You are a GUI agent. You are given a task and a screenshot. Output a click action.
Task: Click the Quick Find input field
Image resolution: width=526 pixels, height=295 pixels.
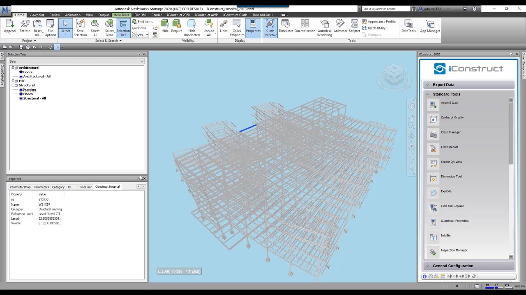142,28
